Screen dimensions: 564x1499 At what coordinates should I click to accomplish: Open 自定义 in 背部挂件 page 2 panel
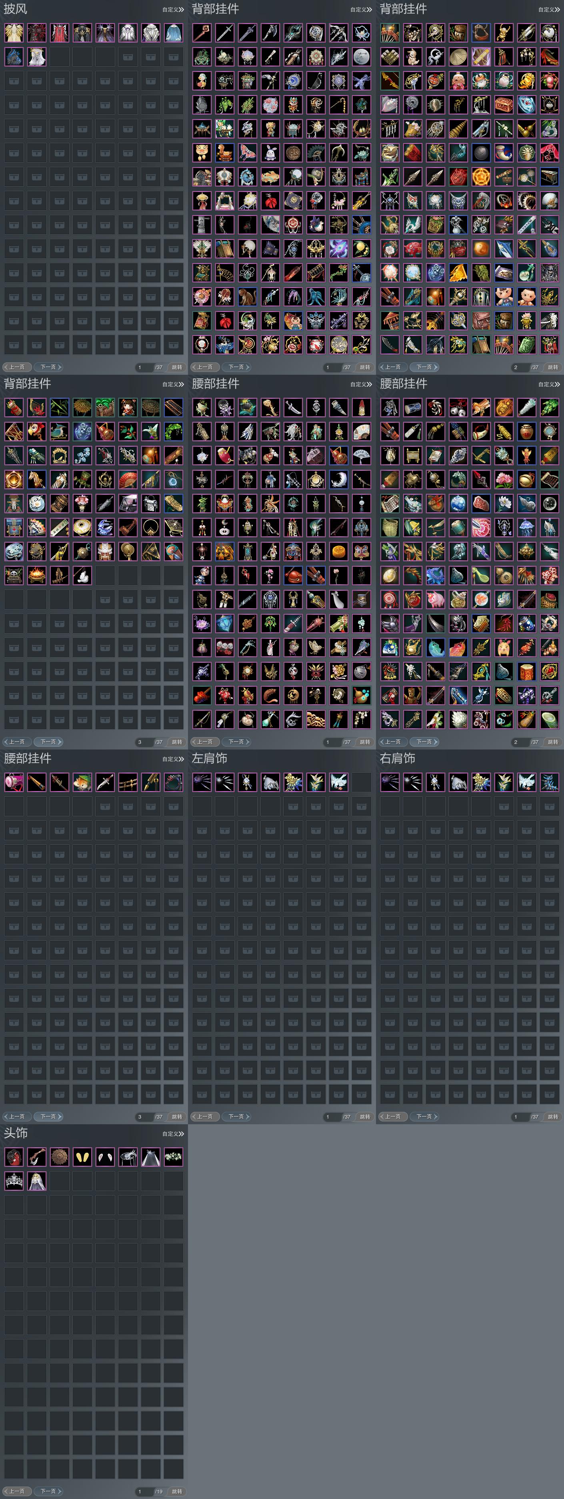point(549,9)
